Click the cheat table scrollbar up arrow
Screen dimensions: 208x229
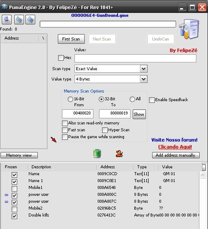203,175
